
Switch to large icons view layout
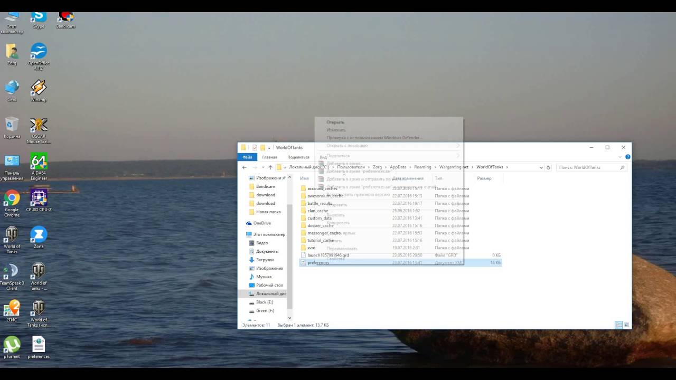pyautogui.click(x=626, y=325)
